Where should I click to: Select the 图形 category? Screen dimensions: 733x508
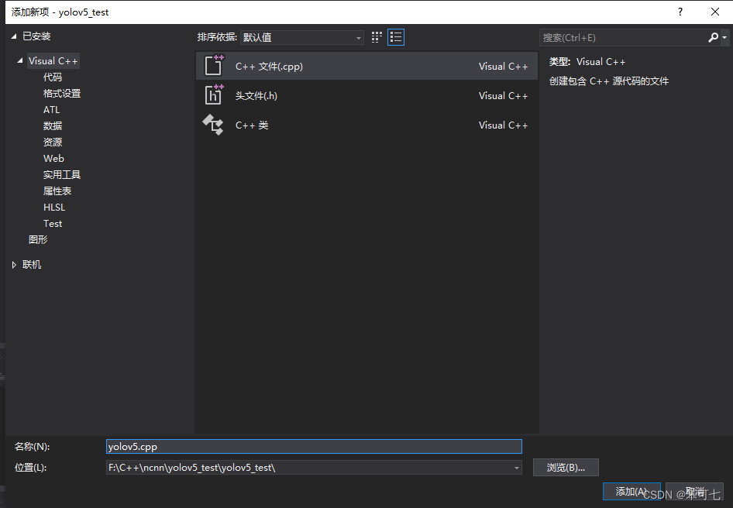(x=38, y=239)
